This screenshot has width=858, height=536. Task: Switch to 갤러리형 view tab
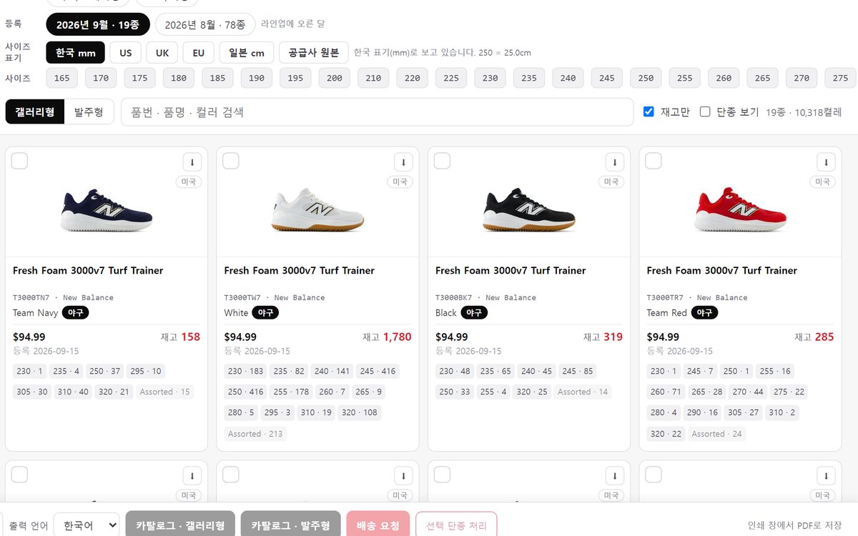35,112
